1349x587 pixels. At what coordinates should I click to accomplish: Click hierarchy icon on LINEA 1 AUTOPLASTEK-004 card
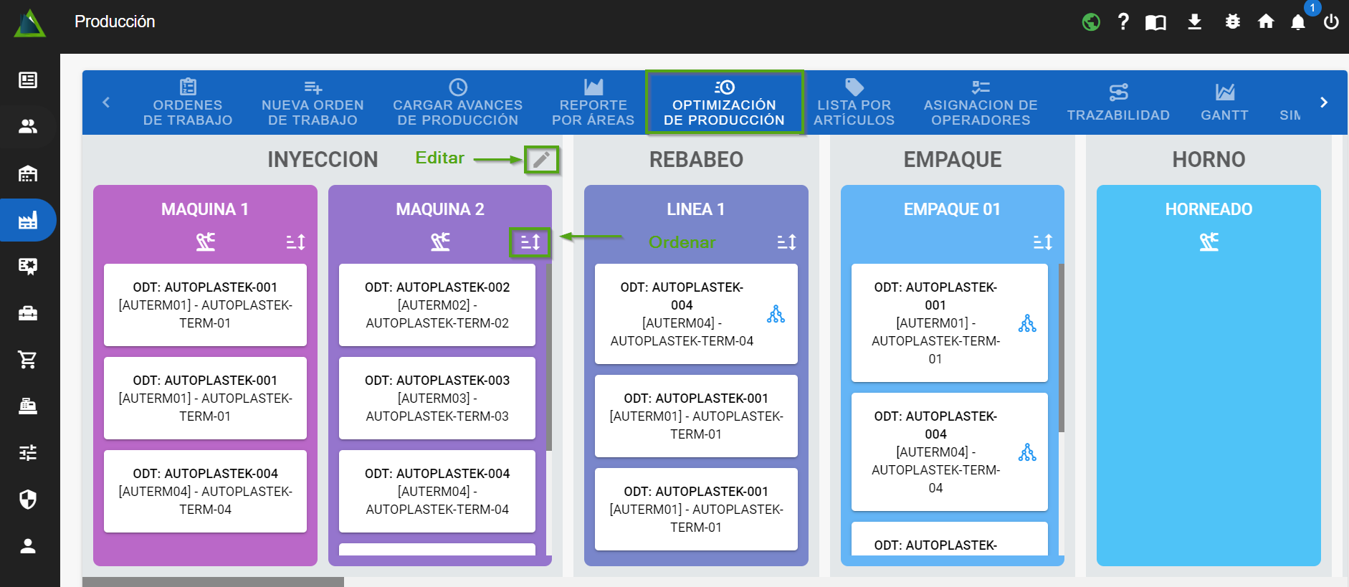pyautogui.click(x=776, y=314)
